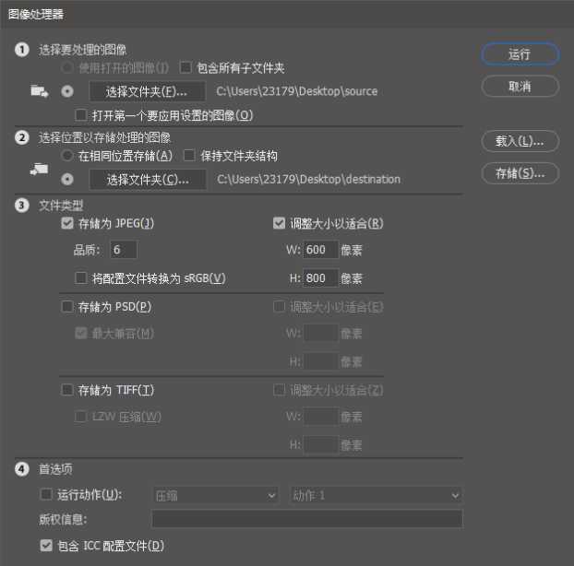The width and height of the screenshot is (574, 566).
Task: Click the 选择位置以存储处理的图像 heading
Action: pos(104,137)
